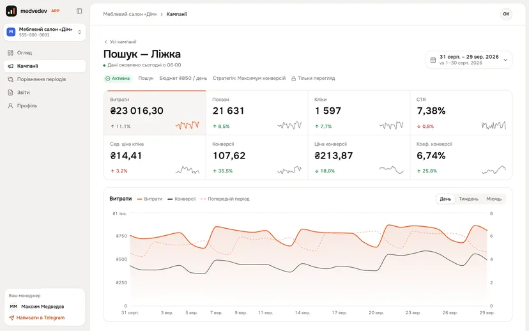Screen dimensions: 529x331
Task: Click the OK user avatar button
Action: coord(506,14)
